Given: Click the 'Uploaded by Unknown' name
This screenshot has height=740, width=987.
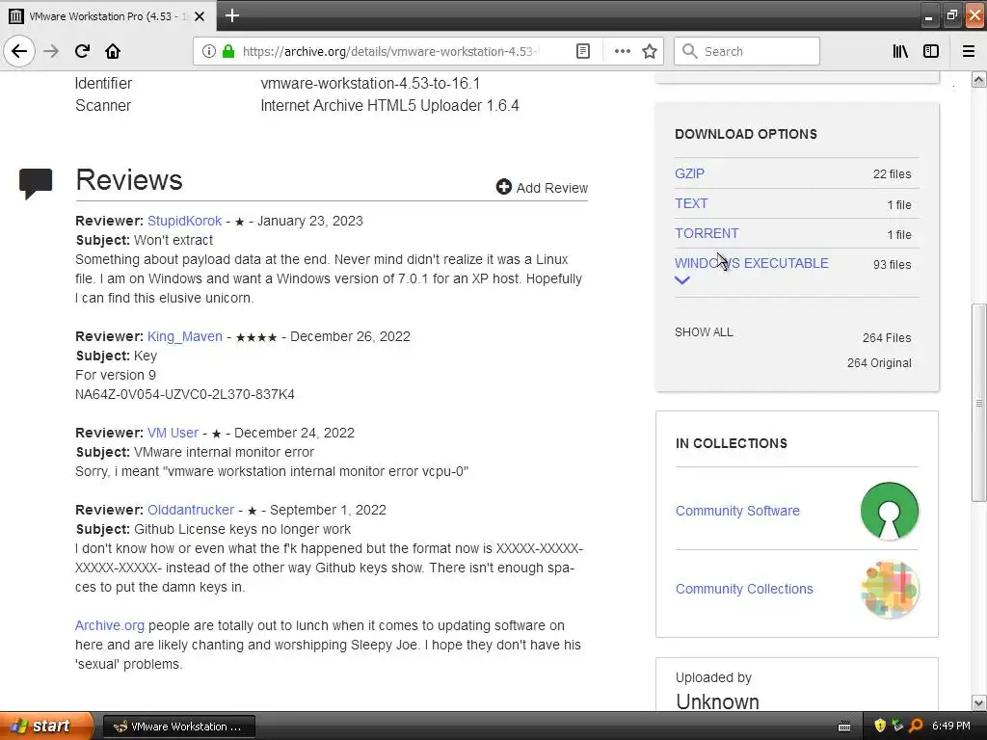Looking at the screenshot, I should point(717,701).
